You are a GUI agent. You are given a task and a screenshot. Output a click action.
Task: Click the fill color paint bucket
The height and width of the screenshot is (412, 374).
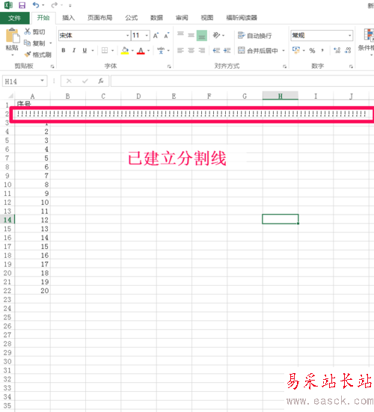click(x=125, y=50)
